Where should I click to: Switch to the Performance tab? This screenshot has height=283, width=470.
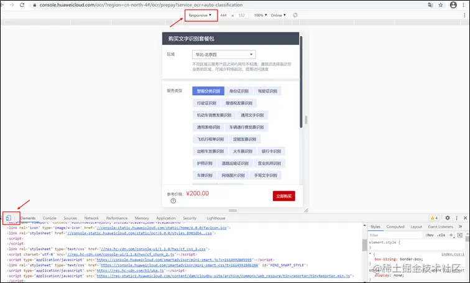pos(117,218)
